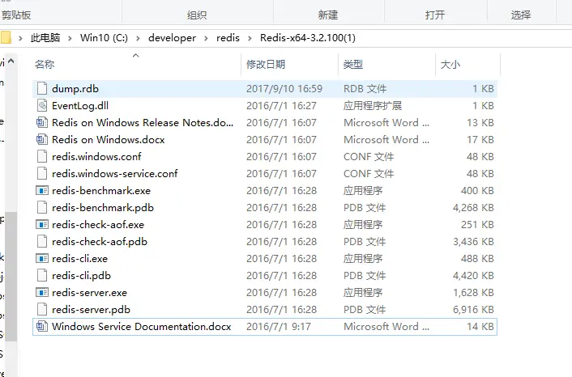This screenshot has width=572, height=377.
Task: Select redis-benchmark.exe file name
Action: [101, 190]
